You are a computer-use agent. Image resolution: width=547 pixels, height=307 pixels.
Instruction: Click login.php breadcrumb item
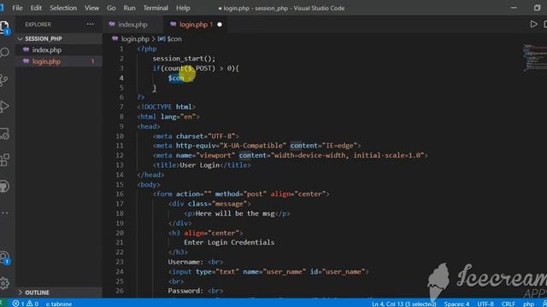click(x=135, y=39)
